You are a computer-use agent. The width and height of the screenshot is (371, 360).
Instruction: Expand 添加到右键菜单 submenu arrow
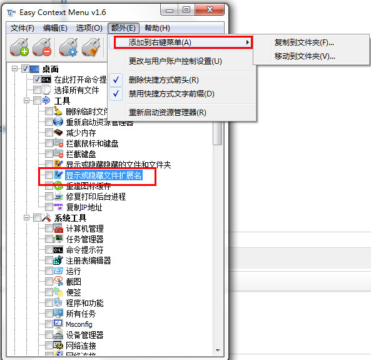coord(247,43)
